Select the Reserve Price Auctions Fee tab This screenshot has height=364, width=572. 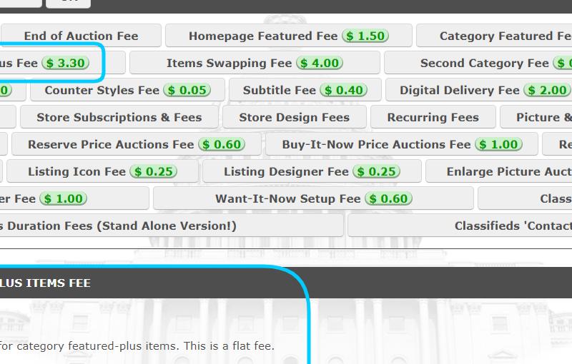[137, 144]
